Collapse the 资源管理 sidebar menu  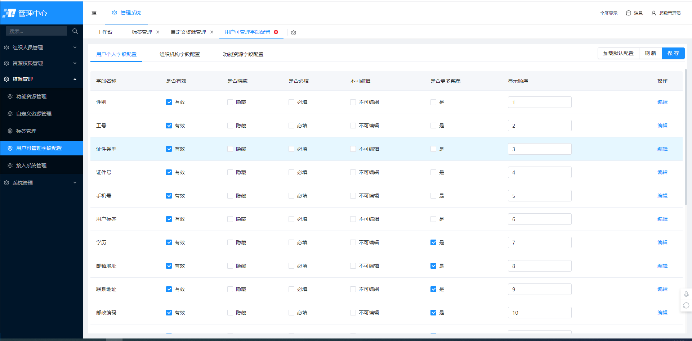click(41, 79)
